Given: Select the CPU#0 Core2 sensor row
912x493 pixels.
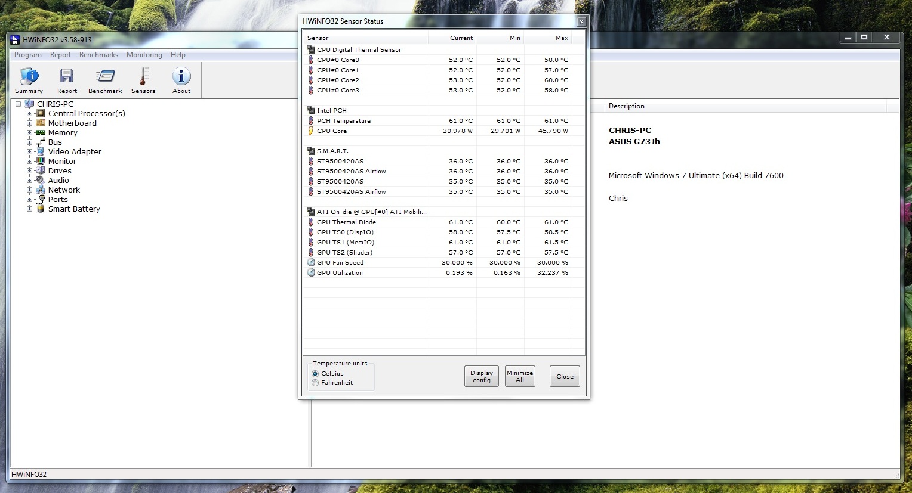Looking at the screenshot, I should point(444,80).
